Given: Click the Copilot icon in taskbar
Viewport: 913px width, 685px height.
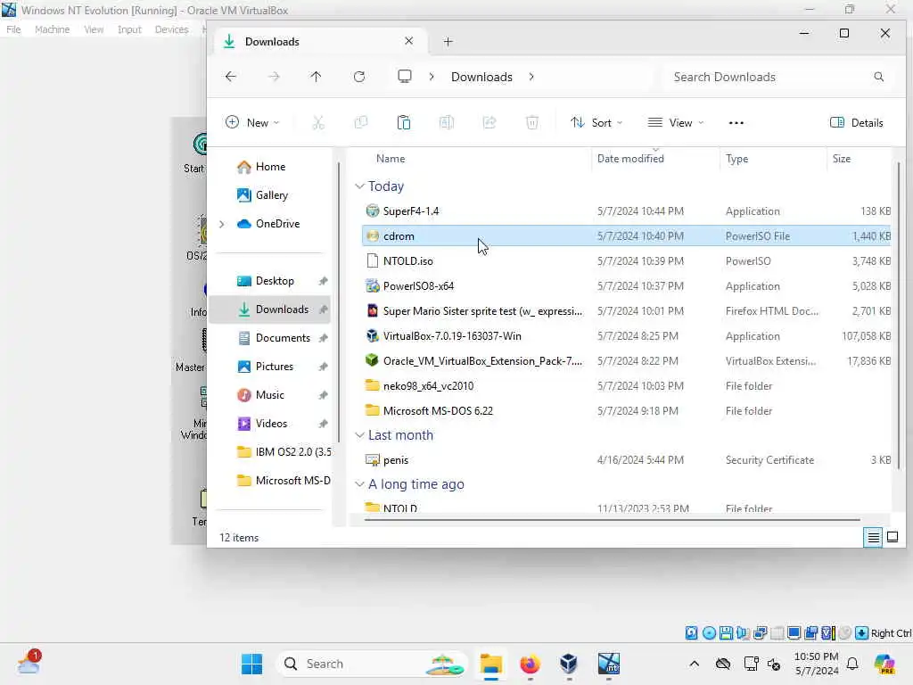Looking at the screenshot, I should [884, 664].
